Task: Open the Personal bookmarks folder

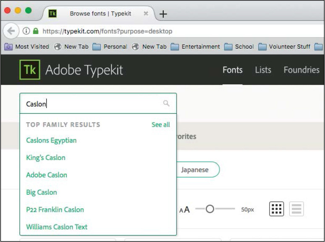Action: click(x=110, y=47)
